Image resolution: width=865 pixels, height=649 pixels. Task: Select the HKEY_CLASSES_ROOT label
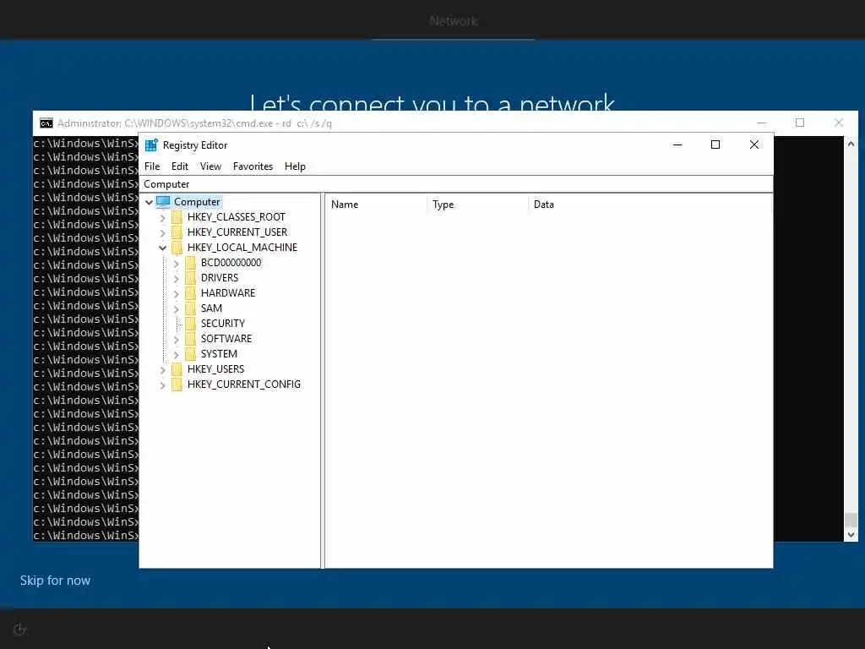[x=237, y=217]
